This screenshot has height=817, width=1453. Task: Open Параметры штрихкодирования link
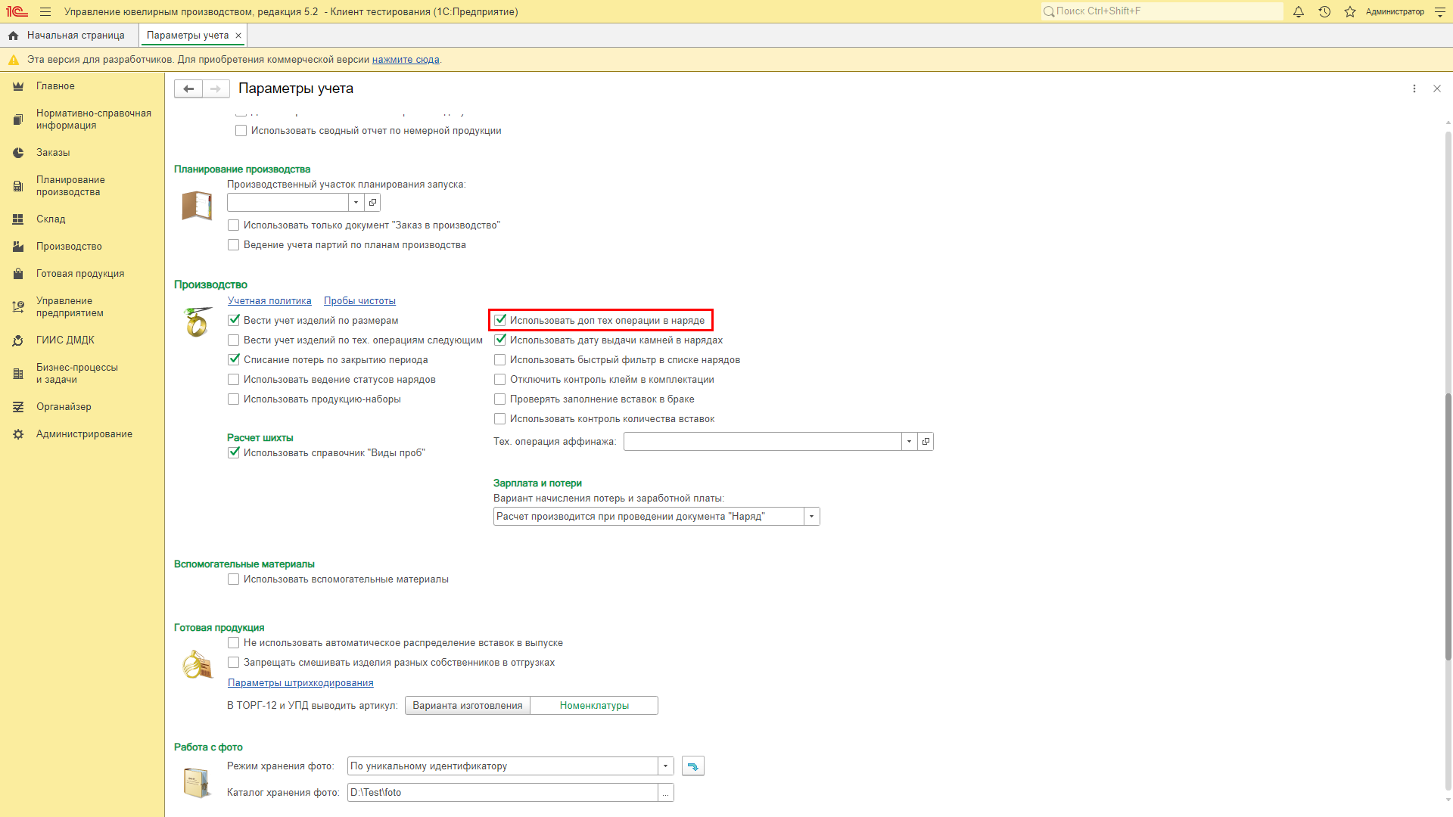point(300,683)
